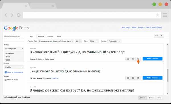
Task: Toggle Show all styles checkbox
Action: pos(5,80)
